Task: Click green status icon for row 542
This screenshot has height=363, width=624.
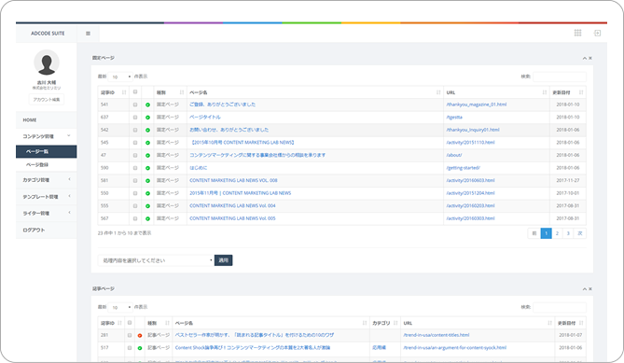Action: click(147, 130)
